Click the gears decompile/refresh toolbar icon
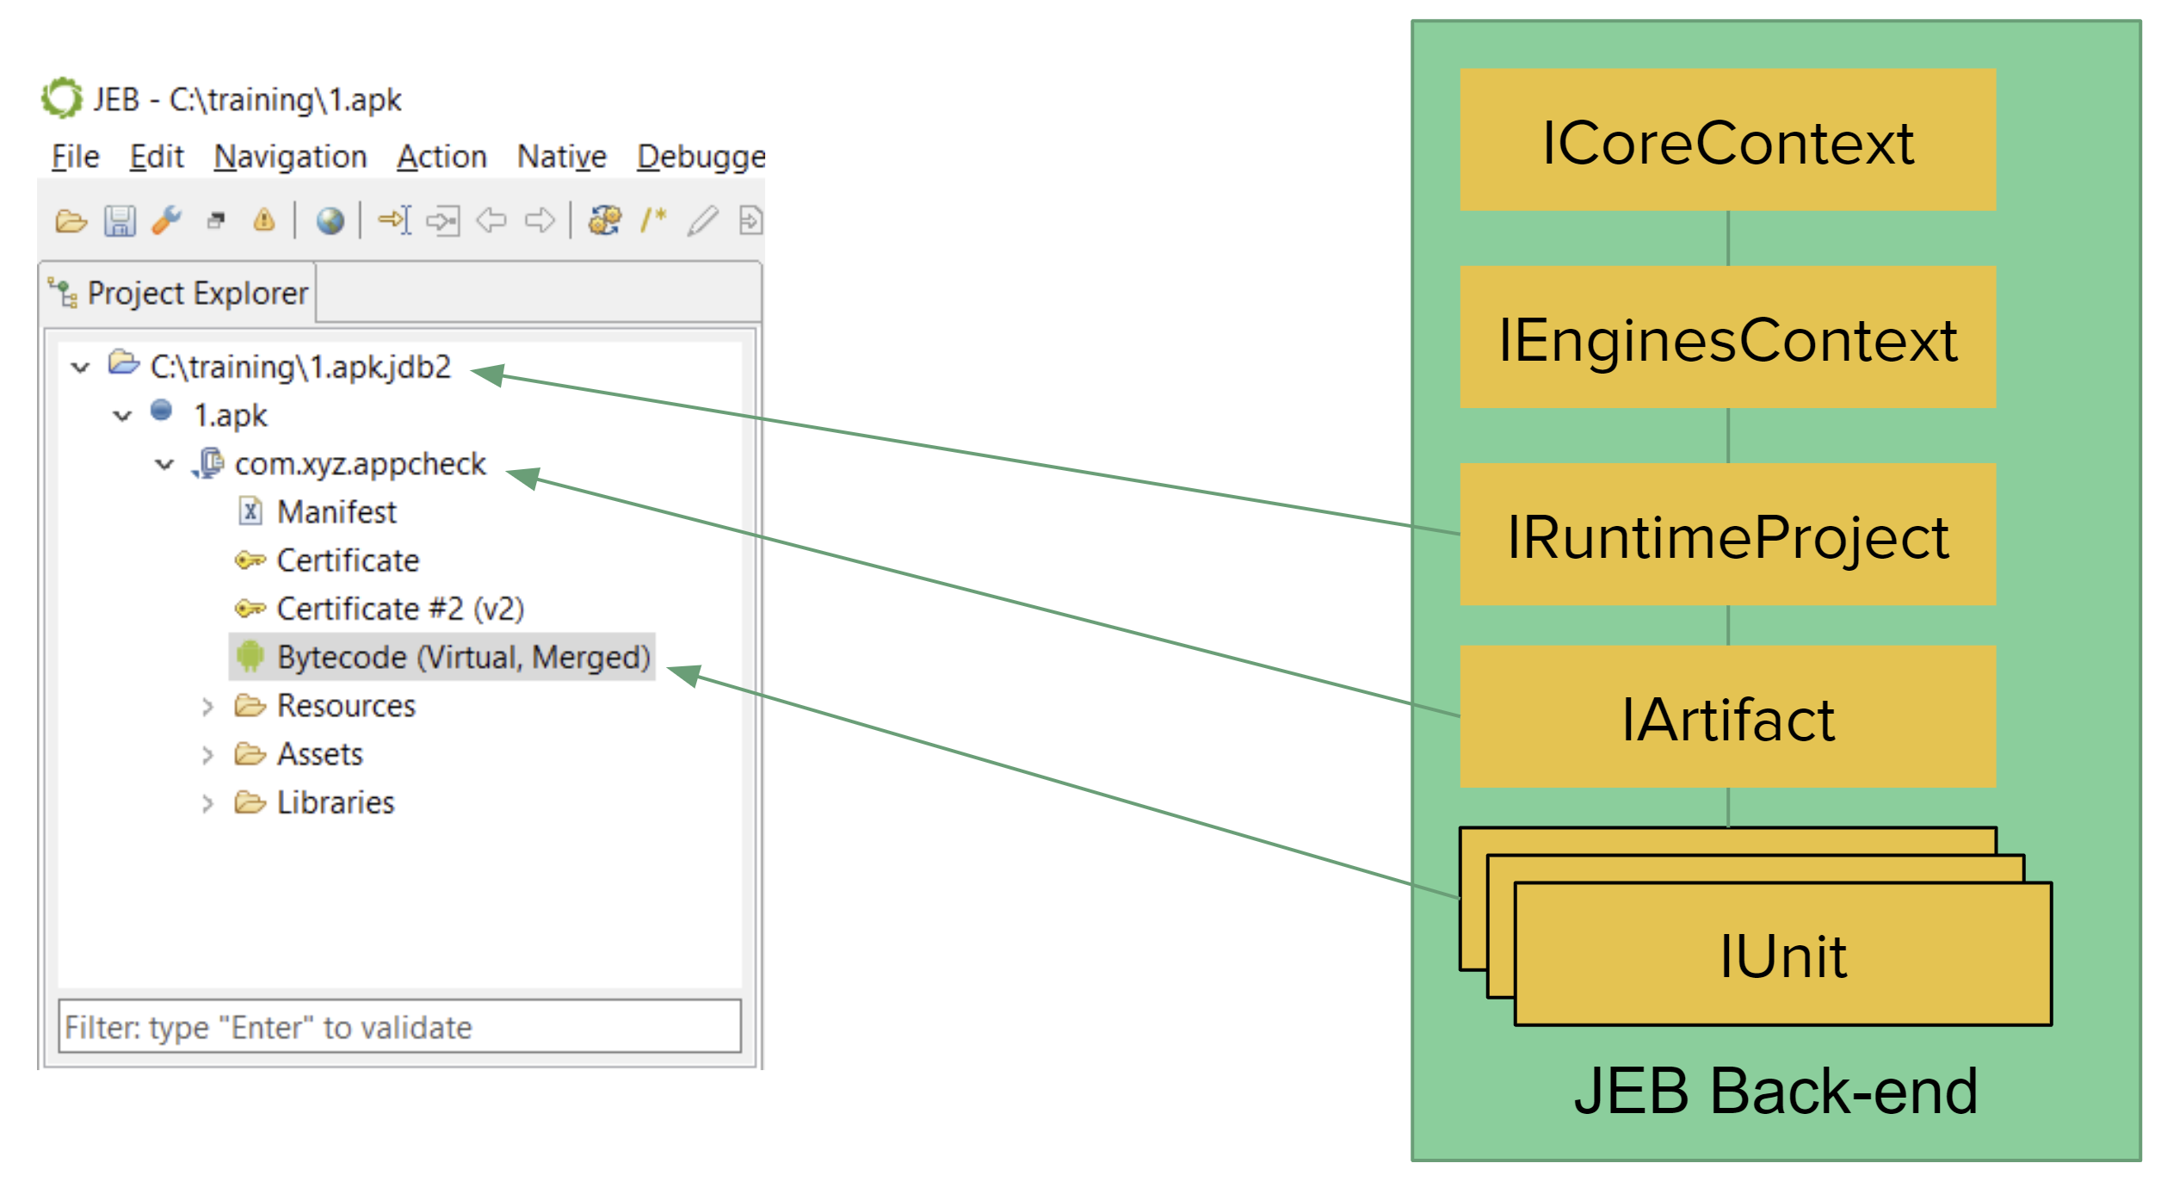The width and height of the screenshot is (2161, 1188). coord(605,220)
